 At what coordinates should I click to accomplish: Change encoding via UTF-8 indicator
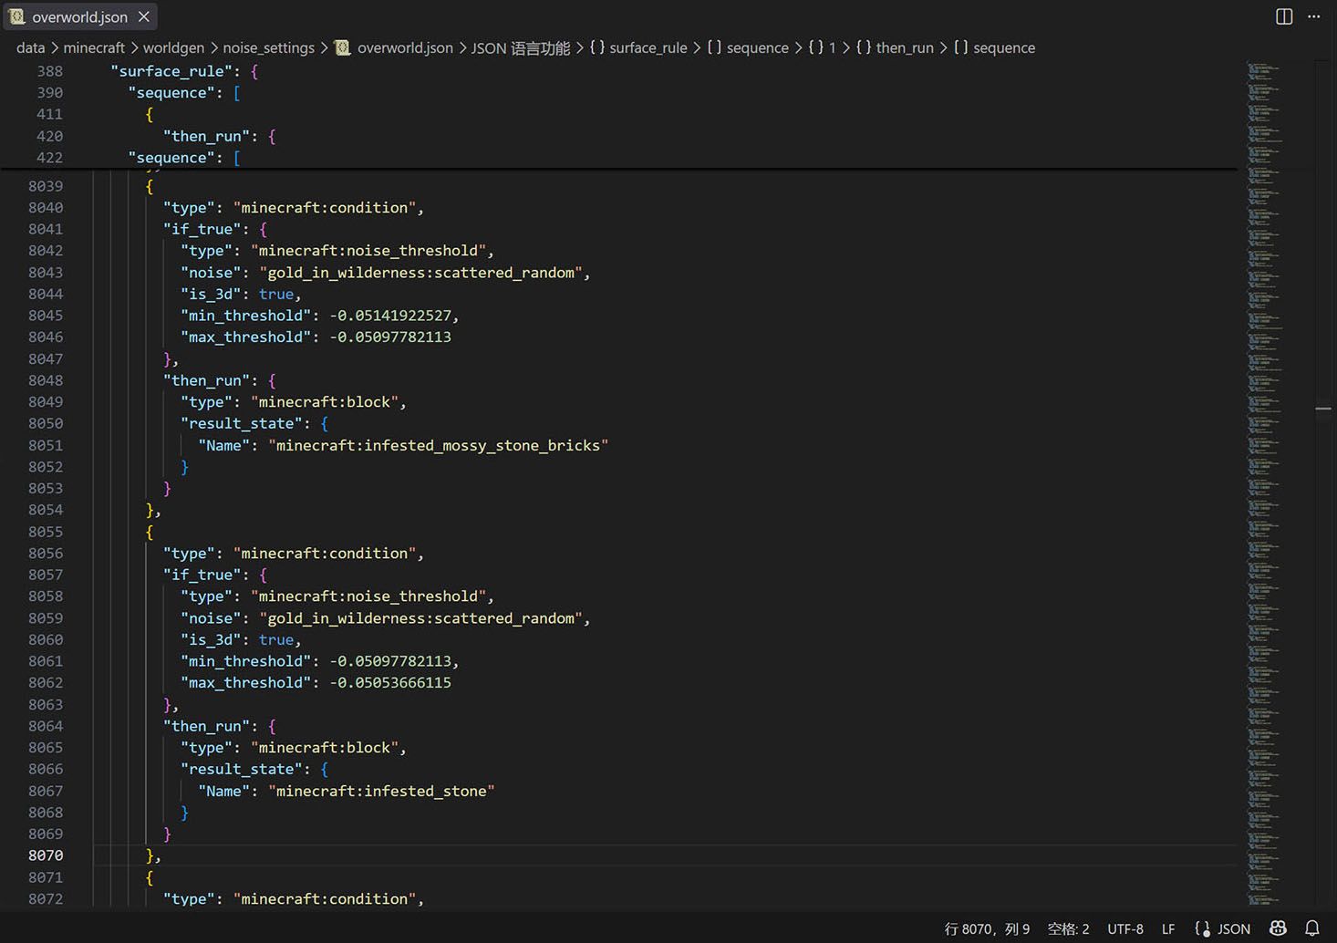[x=1125, y=928]
